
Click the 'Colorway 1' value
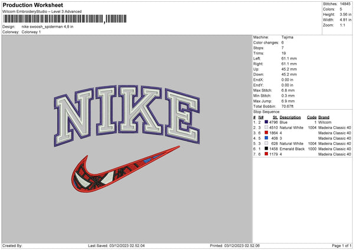(x=31, y=32)
